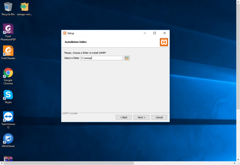This screenshot has height=165, width=240.
Task: Click the Setup title bar XAMPP icon
Action: click(65, 33)
